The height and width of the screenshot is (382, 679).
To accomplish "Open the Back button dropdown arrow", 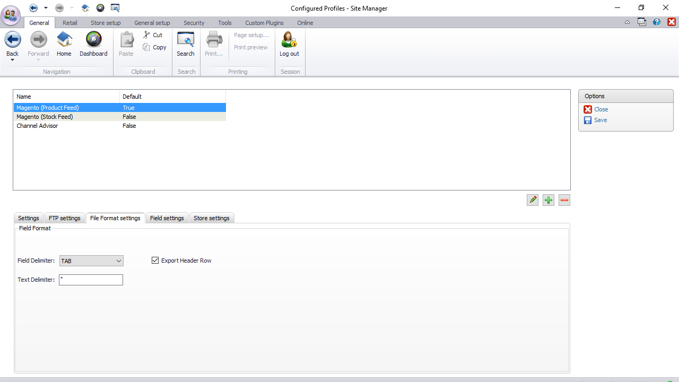I will coord(12,60).
